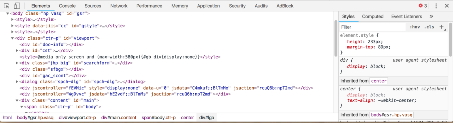The width and height of the screenshot is (453, 123).
Task: Click the Elements panel vertical scrollbar
Action: 336,38
